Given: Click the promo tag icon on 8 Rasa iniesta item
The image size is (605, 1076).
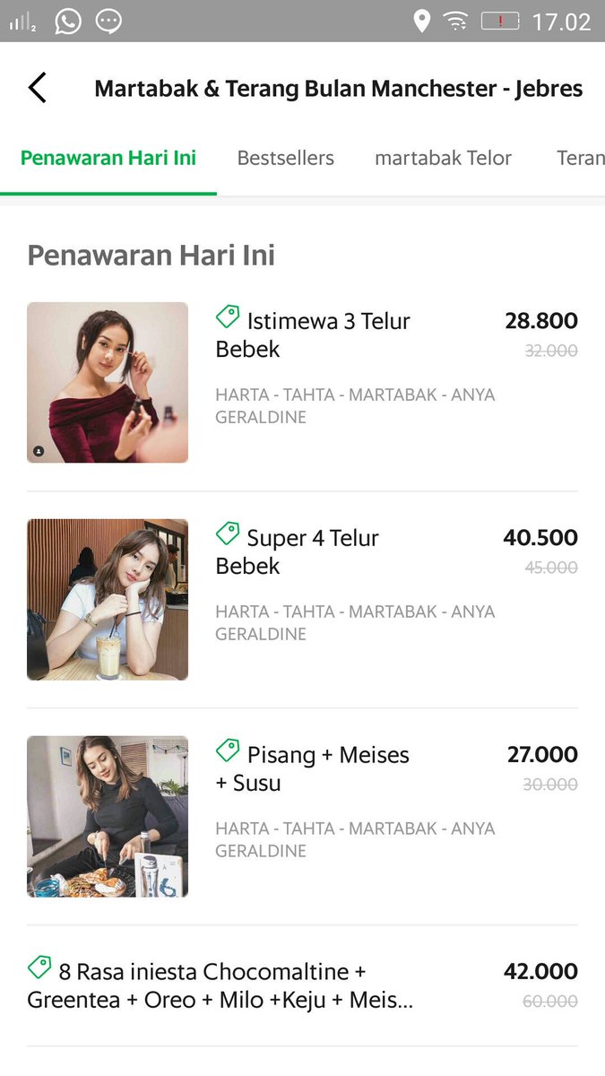Looking at the screenshot, I should tap(39, 969).
